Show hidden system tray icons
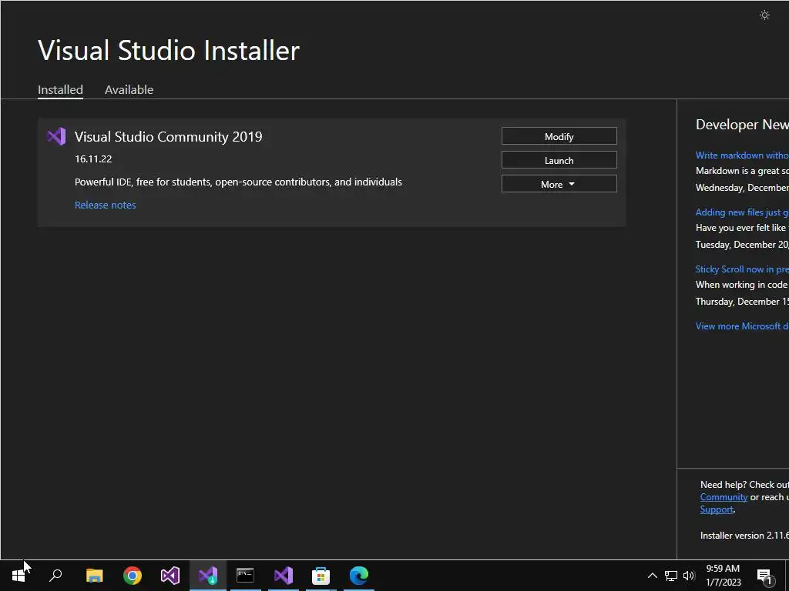789x591 pixels. 652,576
